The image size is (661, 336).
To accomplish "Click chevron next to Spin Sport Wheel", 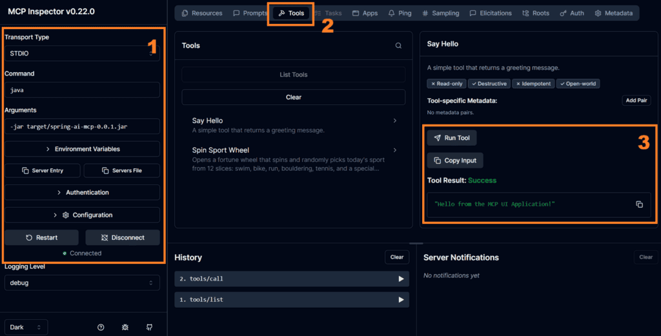I will [395, 150].
